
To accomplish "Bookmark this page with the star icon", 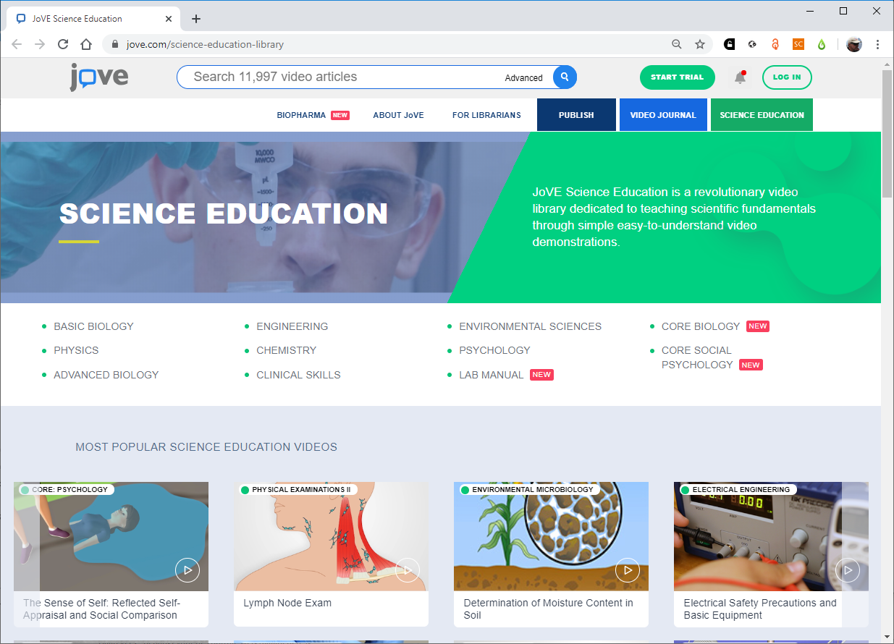I will click(700, 44).
